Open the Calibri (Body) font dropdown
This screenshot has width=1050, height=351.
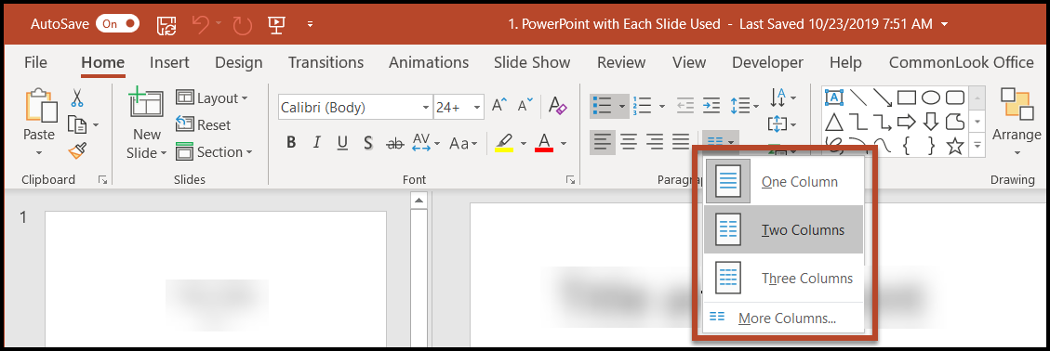pos(426,107)
